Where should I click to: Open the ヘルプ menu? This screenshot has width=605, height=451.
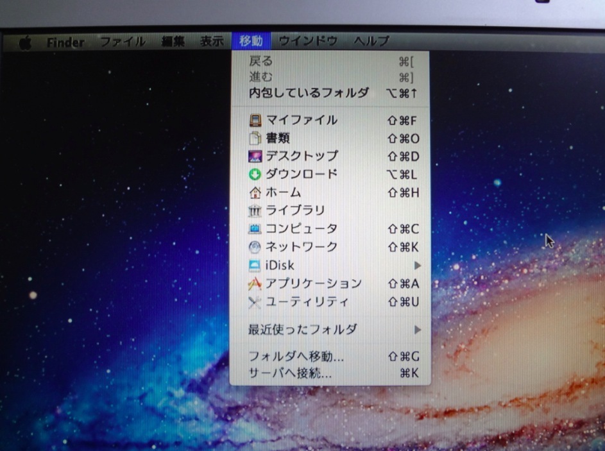pyautogui.click(x=371, y=41)
